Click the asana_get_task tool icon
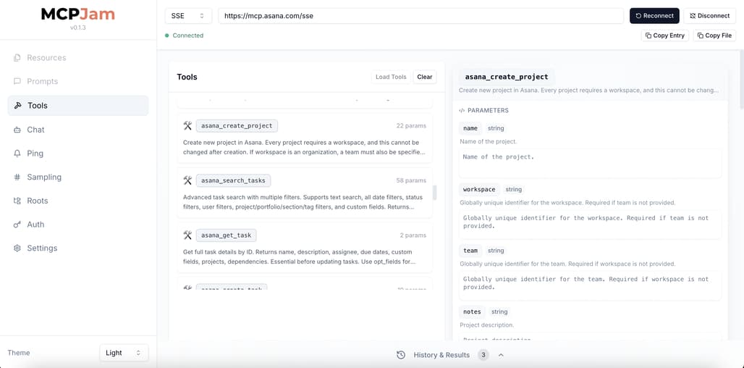 [x=187, y=235]
